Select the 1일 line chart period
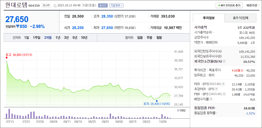Screen dimensions: 262x128 26,38
